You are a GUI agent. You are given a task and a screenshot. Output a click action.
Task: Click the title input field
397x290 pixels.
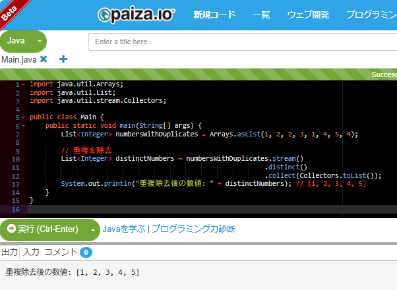point(243,42)
